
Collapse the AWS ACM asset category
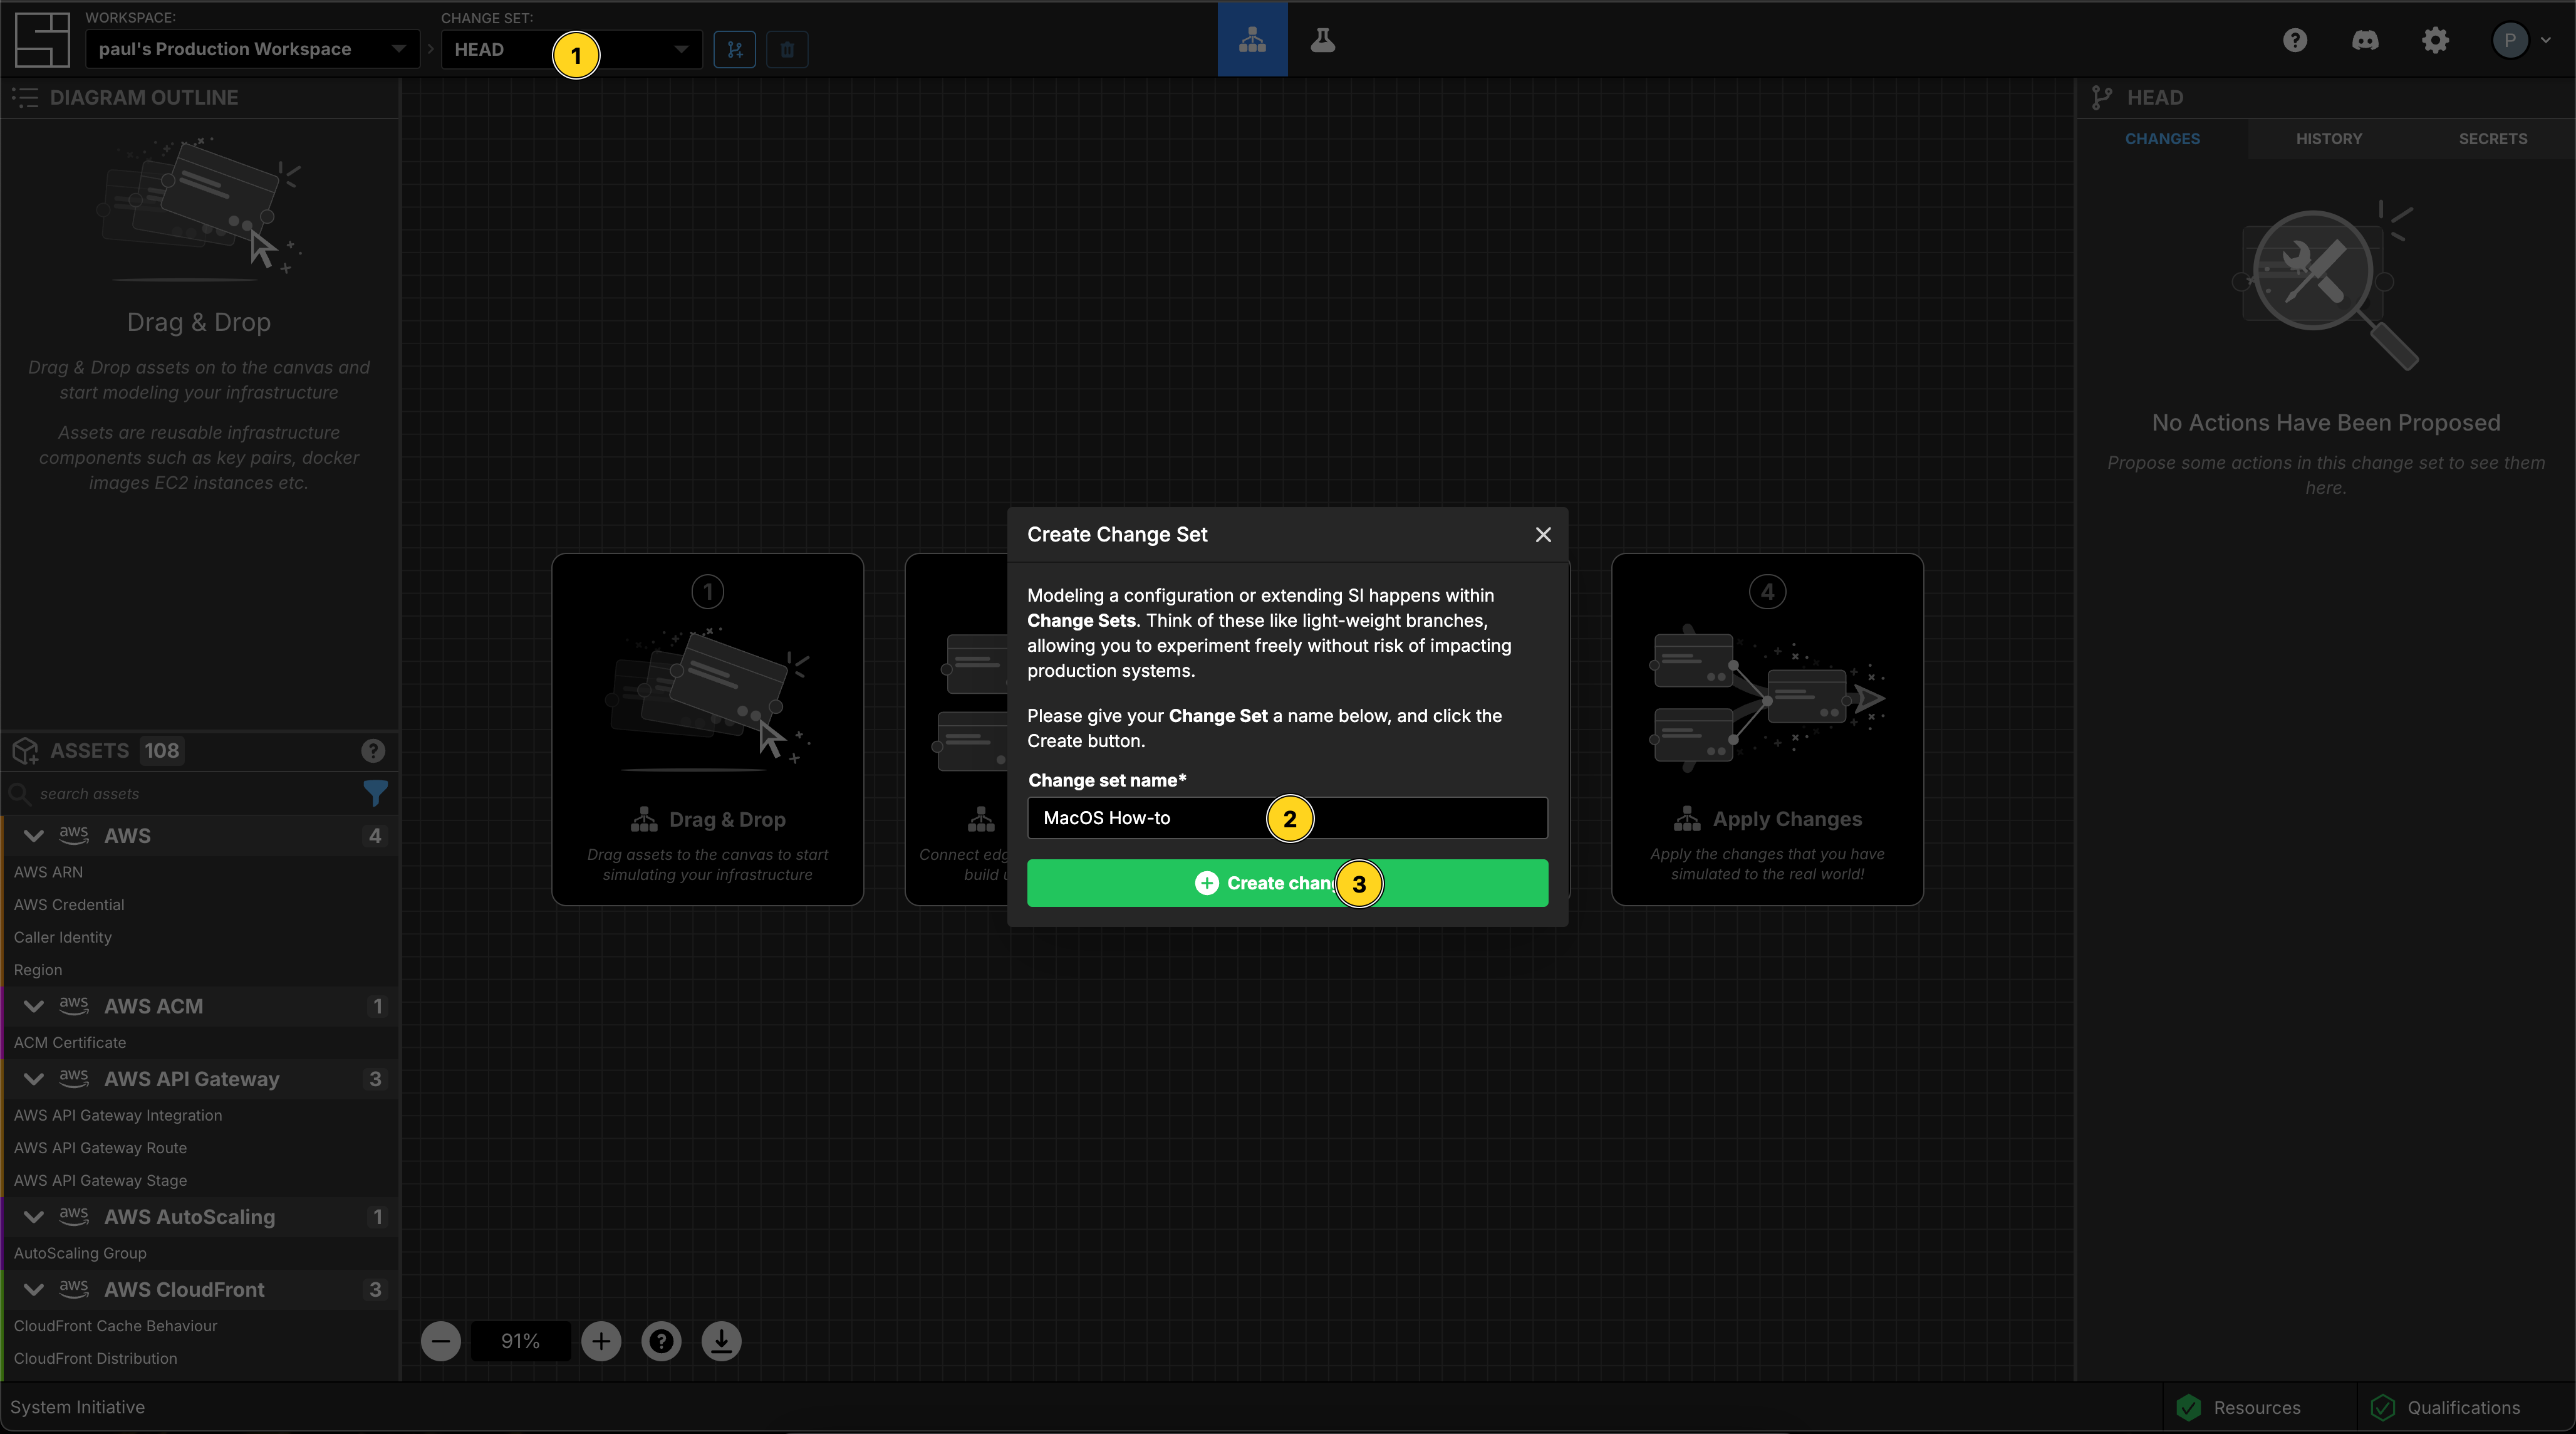(33, 1006)
